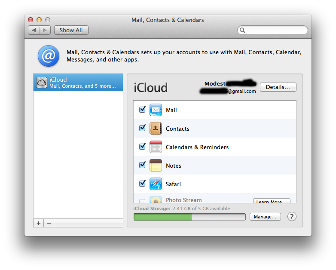Screen dimensions: 336x270
Task: Focus the search field
Action: [272, 30]
